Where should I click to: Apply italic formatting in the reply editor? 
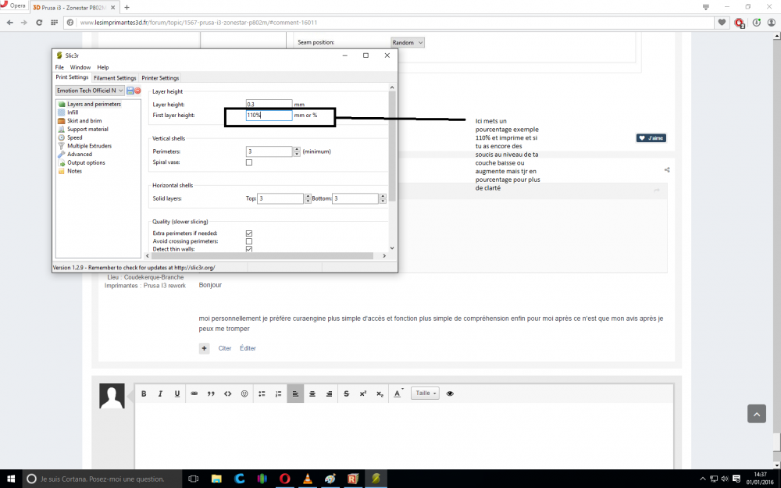(160, 394)
